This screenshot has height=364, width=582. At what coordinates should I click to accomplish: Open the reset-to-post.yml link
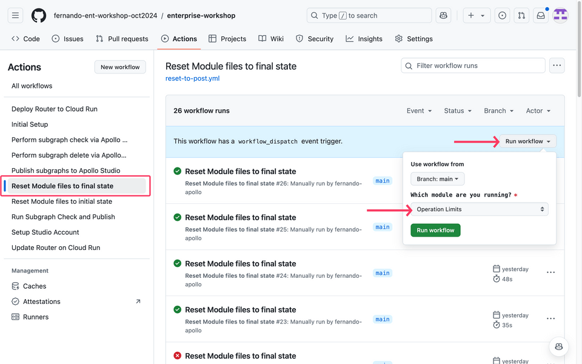pos(192,78)
